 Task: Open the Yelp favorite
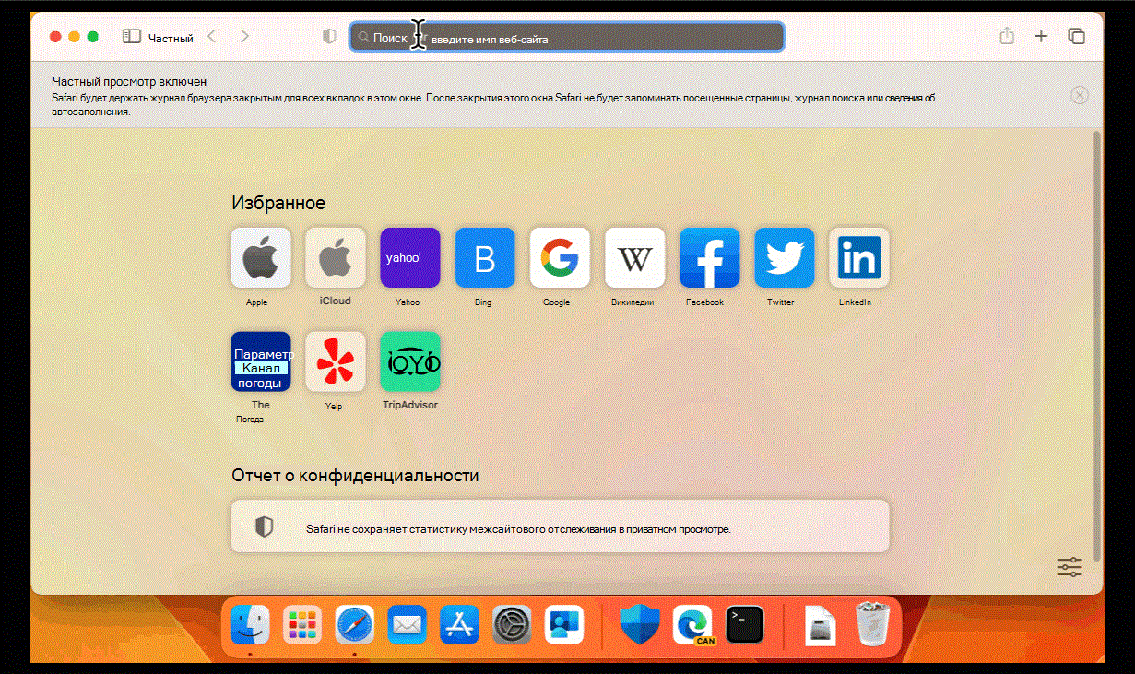tap(336, 361)
